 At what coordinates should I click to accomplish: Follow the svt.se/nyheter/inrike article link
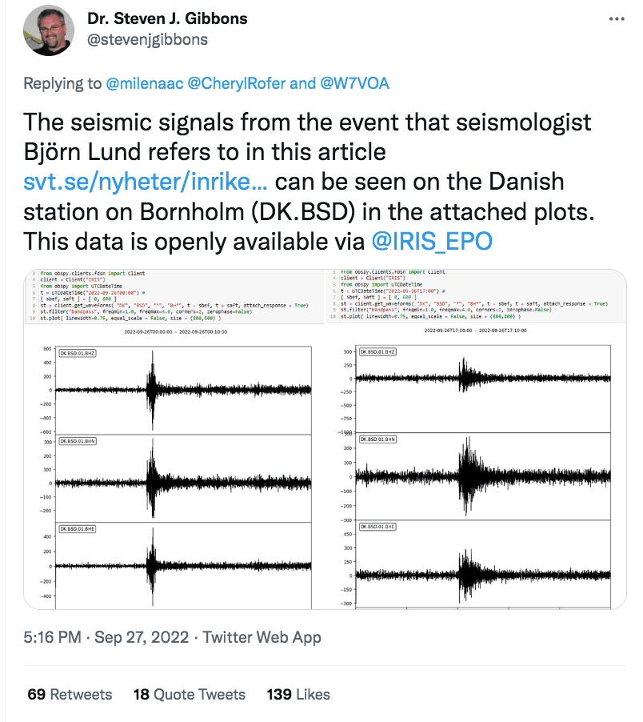pos(146,182)
